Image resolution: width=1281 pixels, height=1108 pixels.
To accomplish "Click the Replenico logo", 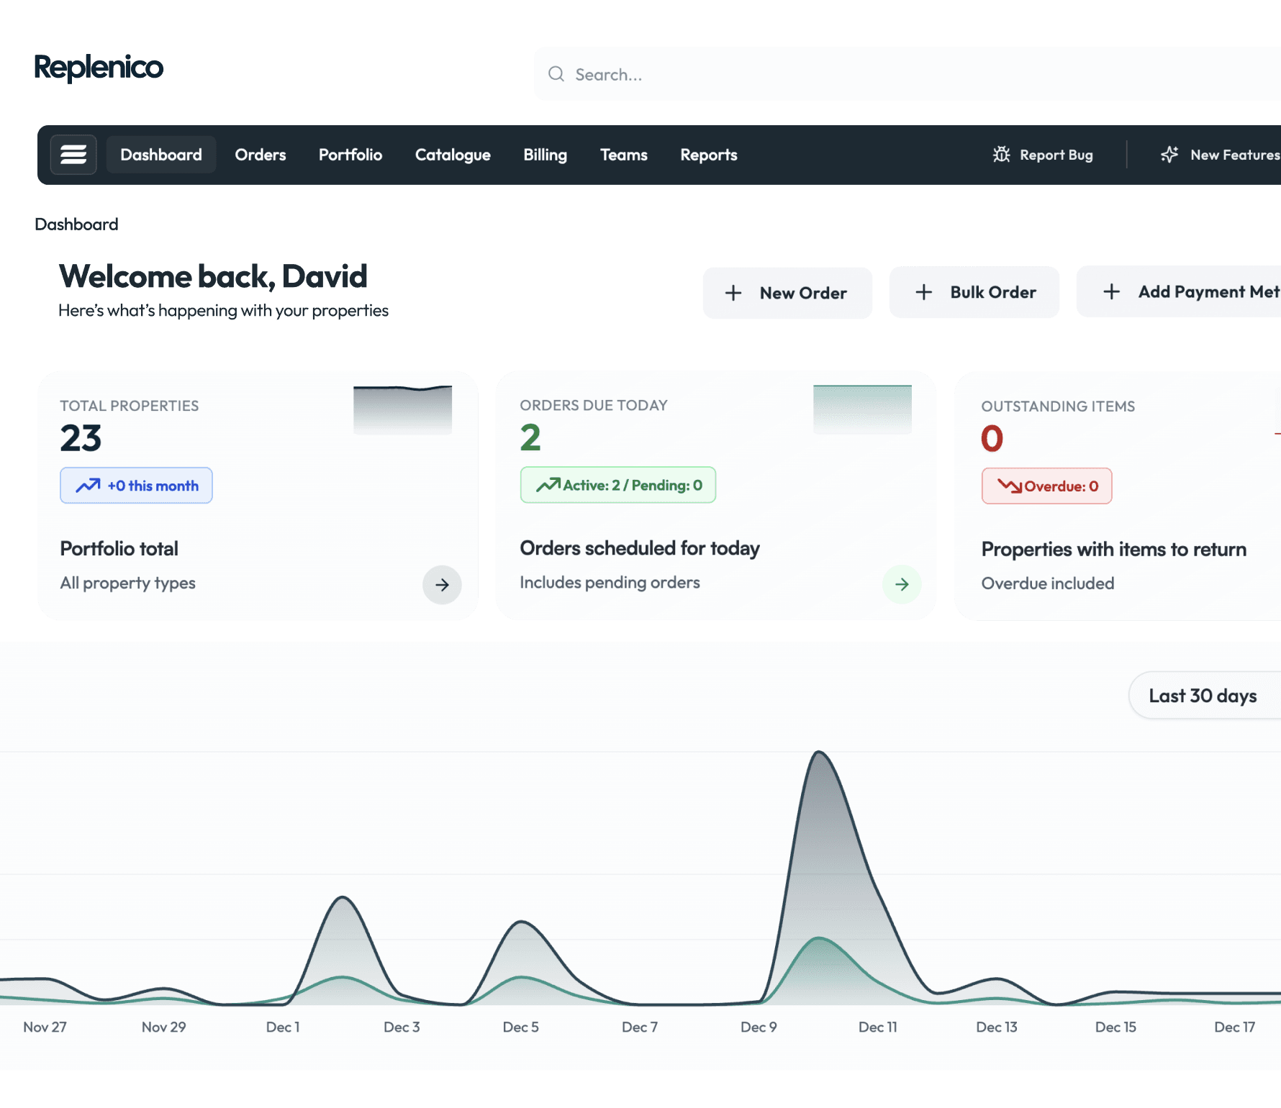I will [x=99, y=68].
